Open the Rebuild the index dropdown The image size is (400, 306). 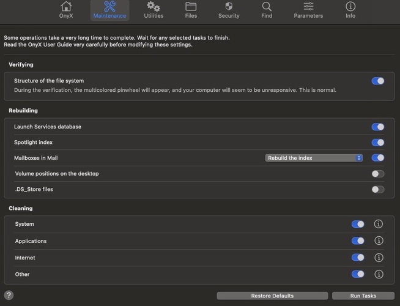click(x=314, y=158)
